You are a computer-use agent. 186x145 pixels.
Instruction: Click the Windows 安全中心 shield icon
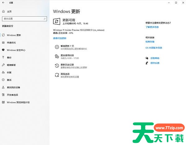[x=3, y=50]
